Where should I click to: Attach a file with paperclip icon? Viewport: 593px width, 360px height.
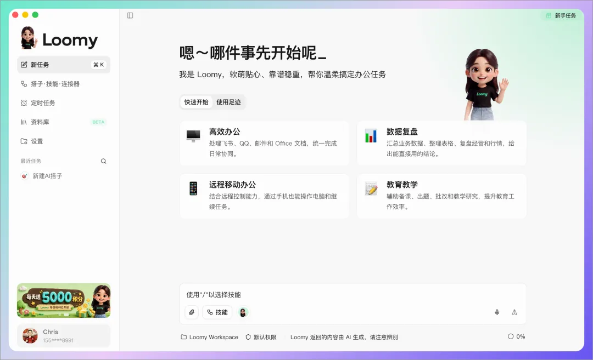(192, 312)
